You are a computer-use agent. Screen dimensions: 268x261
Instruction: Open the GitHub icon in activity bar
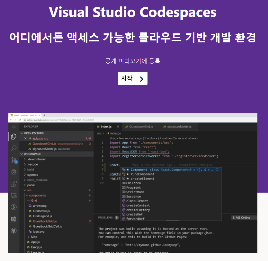tap(14, 231)
